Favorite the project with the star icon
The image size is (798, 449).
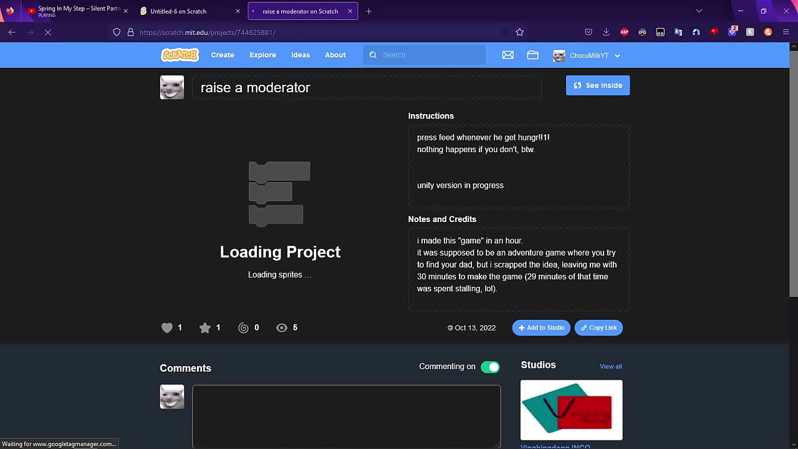click(204, 327)
